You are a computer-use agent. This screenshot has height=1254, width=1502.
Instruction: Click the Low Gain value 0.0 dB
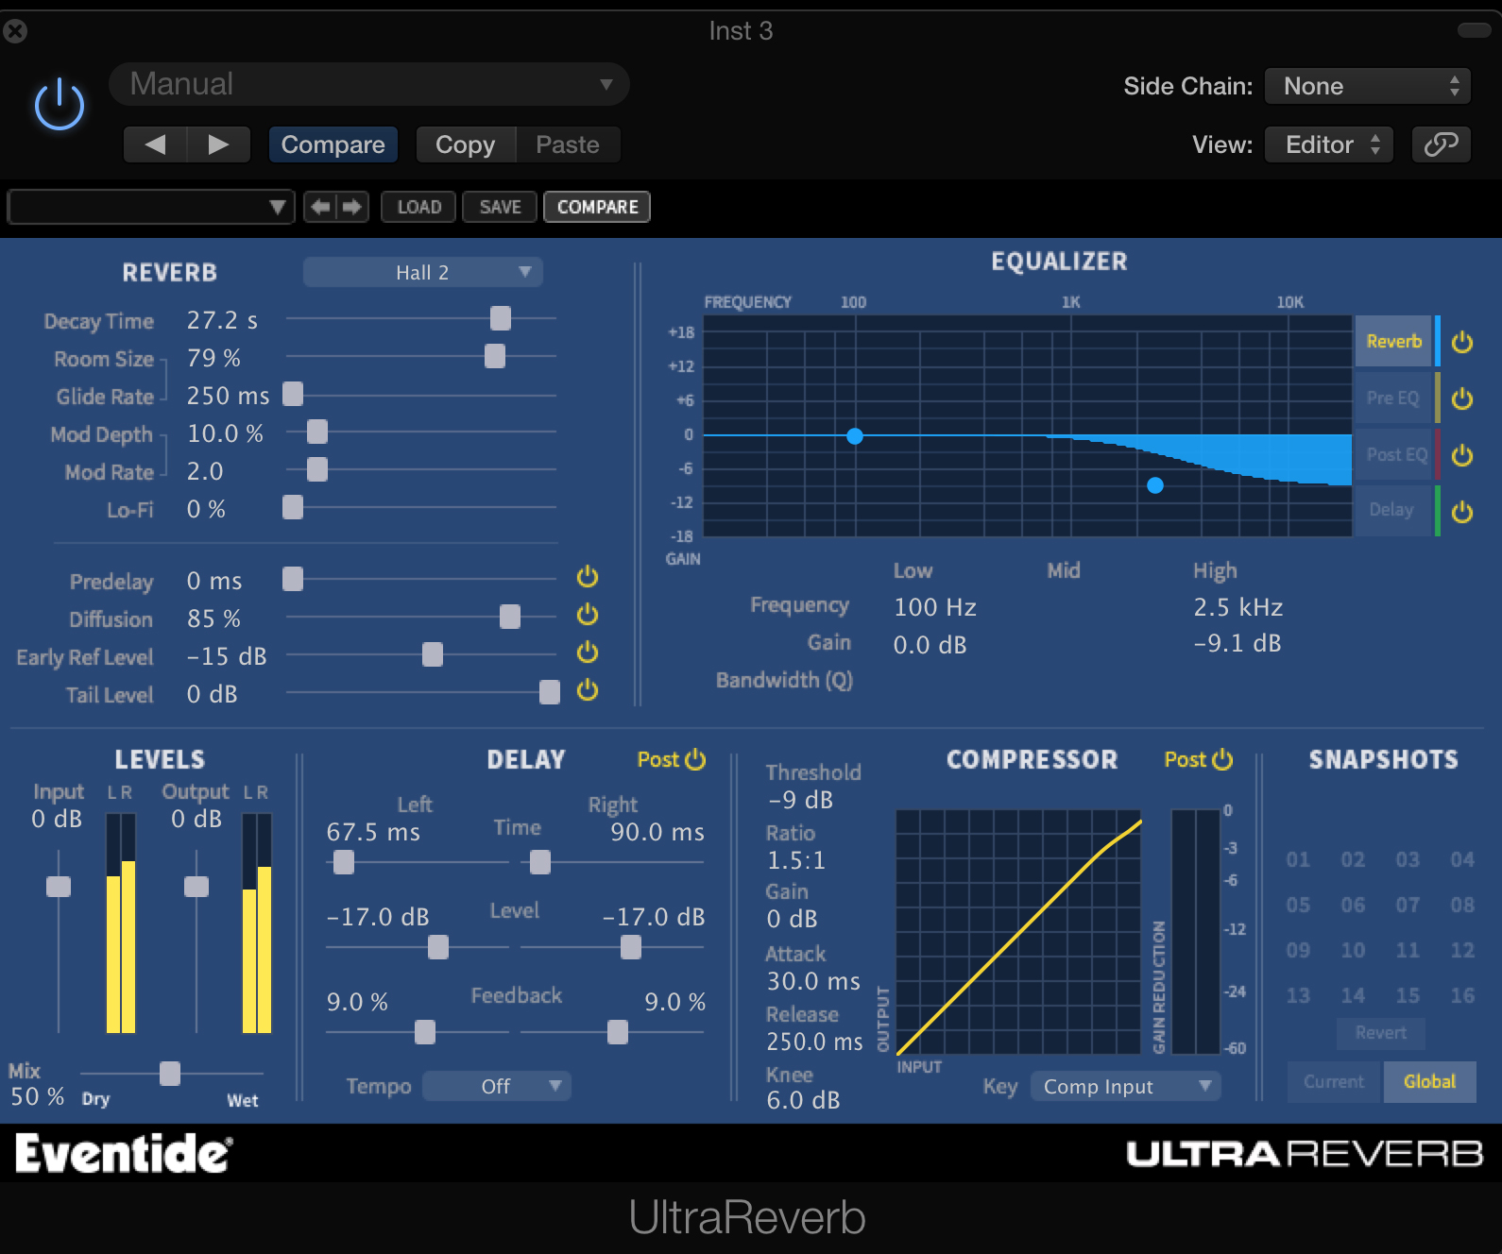[930, 645]
